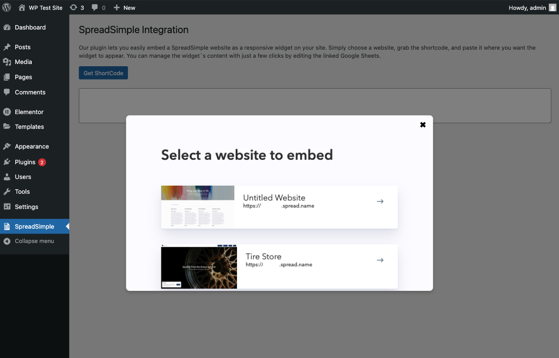Open the Settings menu item label

click(x=26, y=207)
